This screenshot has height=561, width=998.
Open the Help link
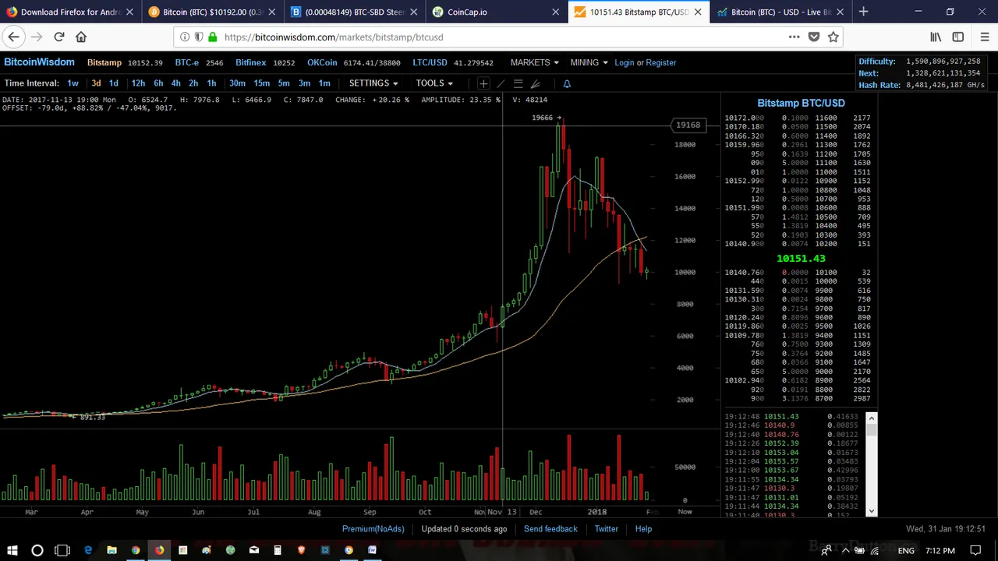click(643, 529)
